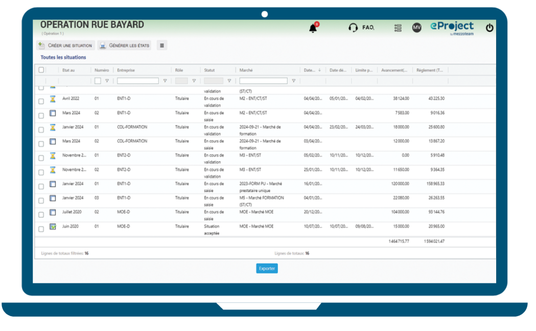Click hourglass icon on Novembre ENT2-D 02 row
This screenshot has width=536, height=331.
53,170
